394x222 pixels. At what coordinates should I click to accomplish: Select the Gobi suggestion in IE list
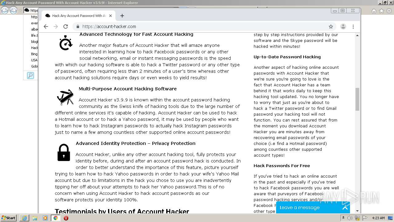pyautogui.click(x=34, y=66)
